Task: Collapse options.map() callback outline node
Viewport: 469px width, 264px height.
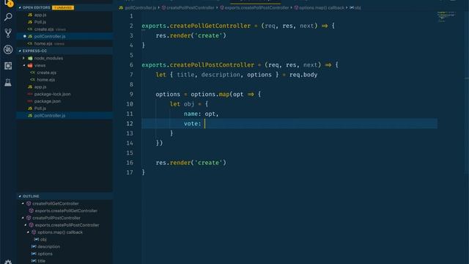Action: click(29, 232)
